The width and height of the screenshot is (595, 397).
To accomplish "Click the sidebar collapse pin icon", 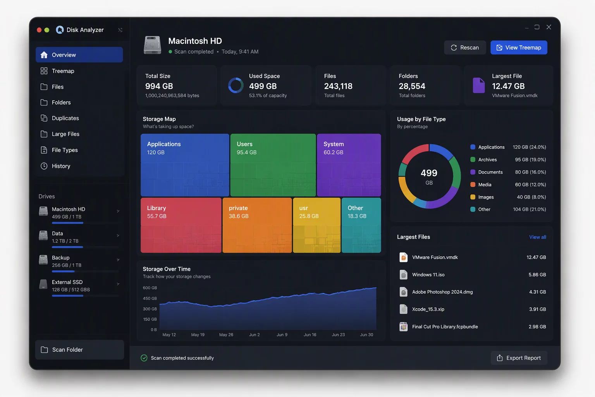I will 120,30.
